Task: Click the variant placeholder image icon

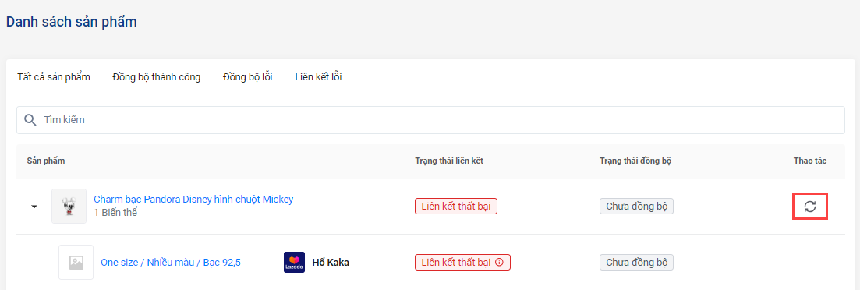Action: click(x=76, y=263)
